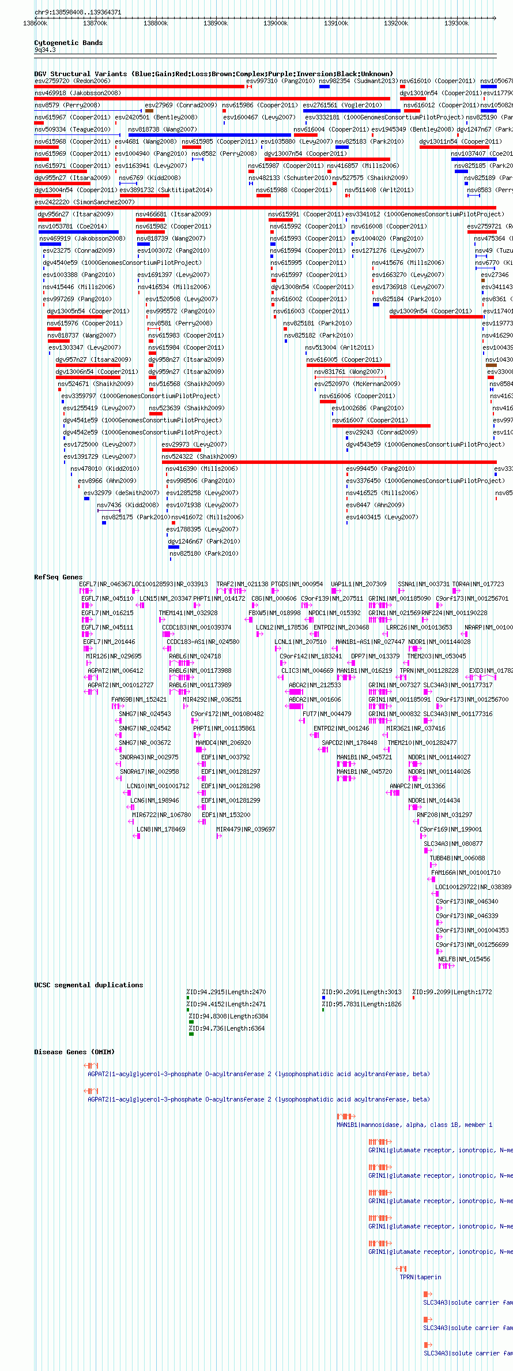Open variant esv2759720 (Redon2006)
Screen dimensions: 513x1371
pos(139,87)
